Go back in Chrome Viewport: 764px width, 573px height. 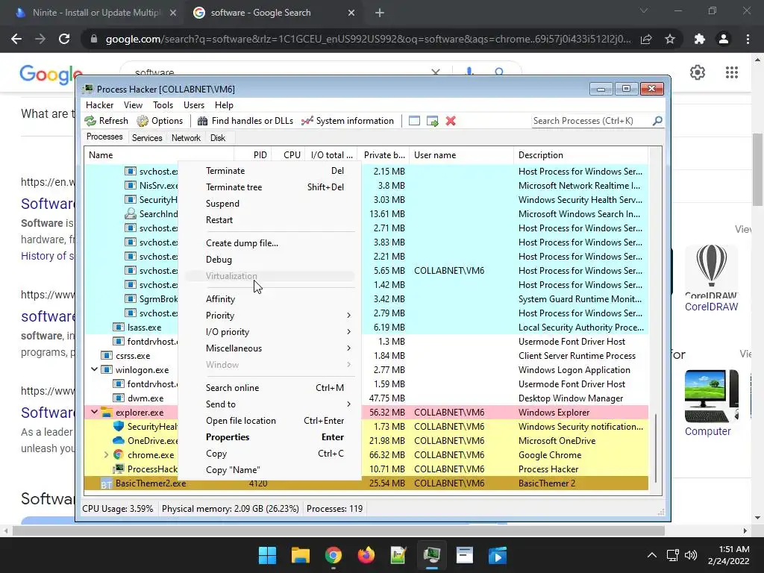tap(16, 39)
